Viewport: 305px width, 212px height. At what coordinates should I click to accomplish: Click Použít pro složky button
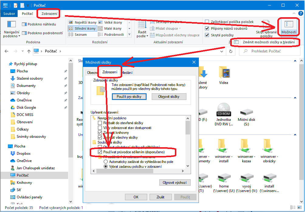pos(129,97)
